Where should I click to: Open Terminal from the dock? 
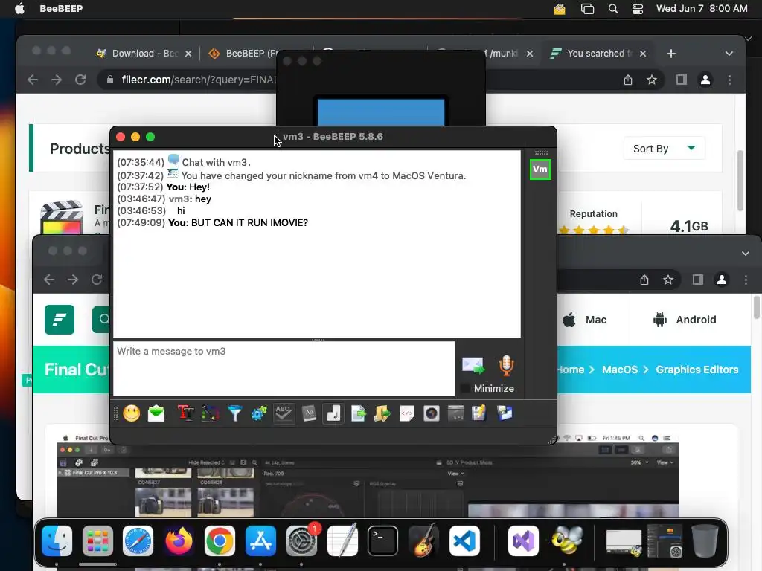tap(382, 541)
